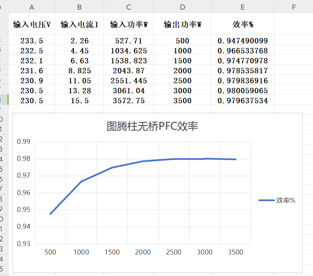313x276 pixels.
Task: Select the cell containing 0.980059065
Action: point(242,91)
